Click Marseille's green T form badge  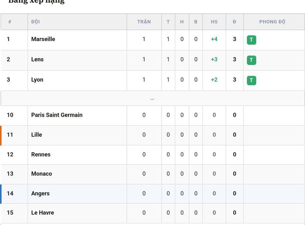click(251, 40)
